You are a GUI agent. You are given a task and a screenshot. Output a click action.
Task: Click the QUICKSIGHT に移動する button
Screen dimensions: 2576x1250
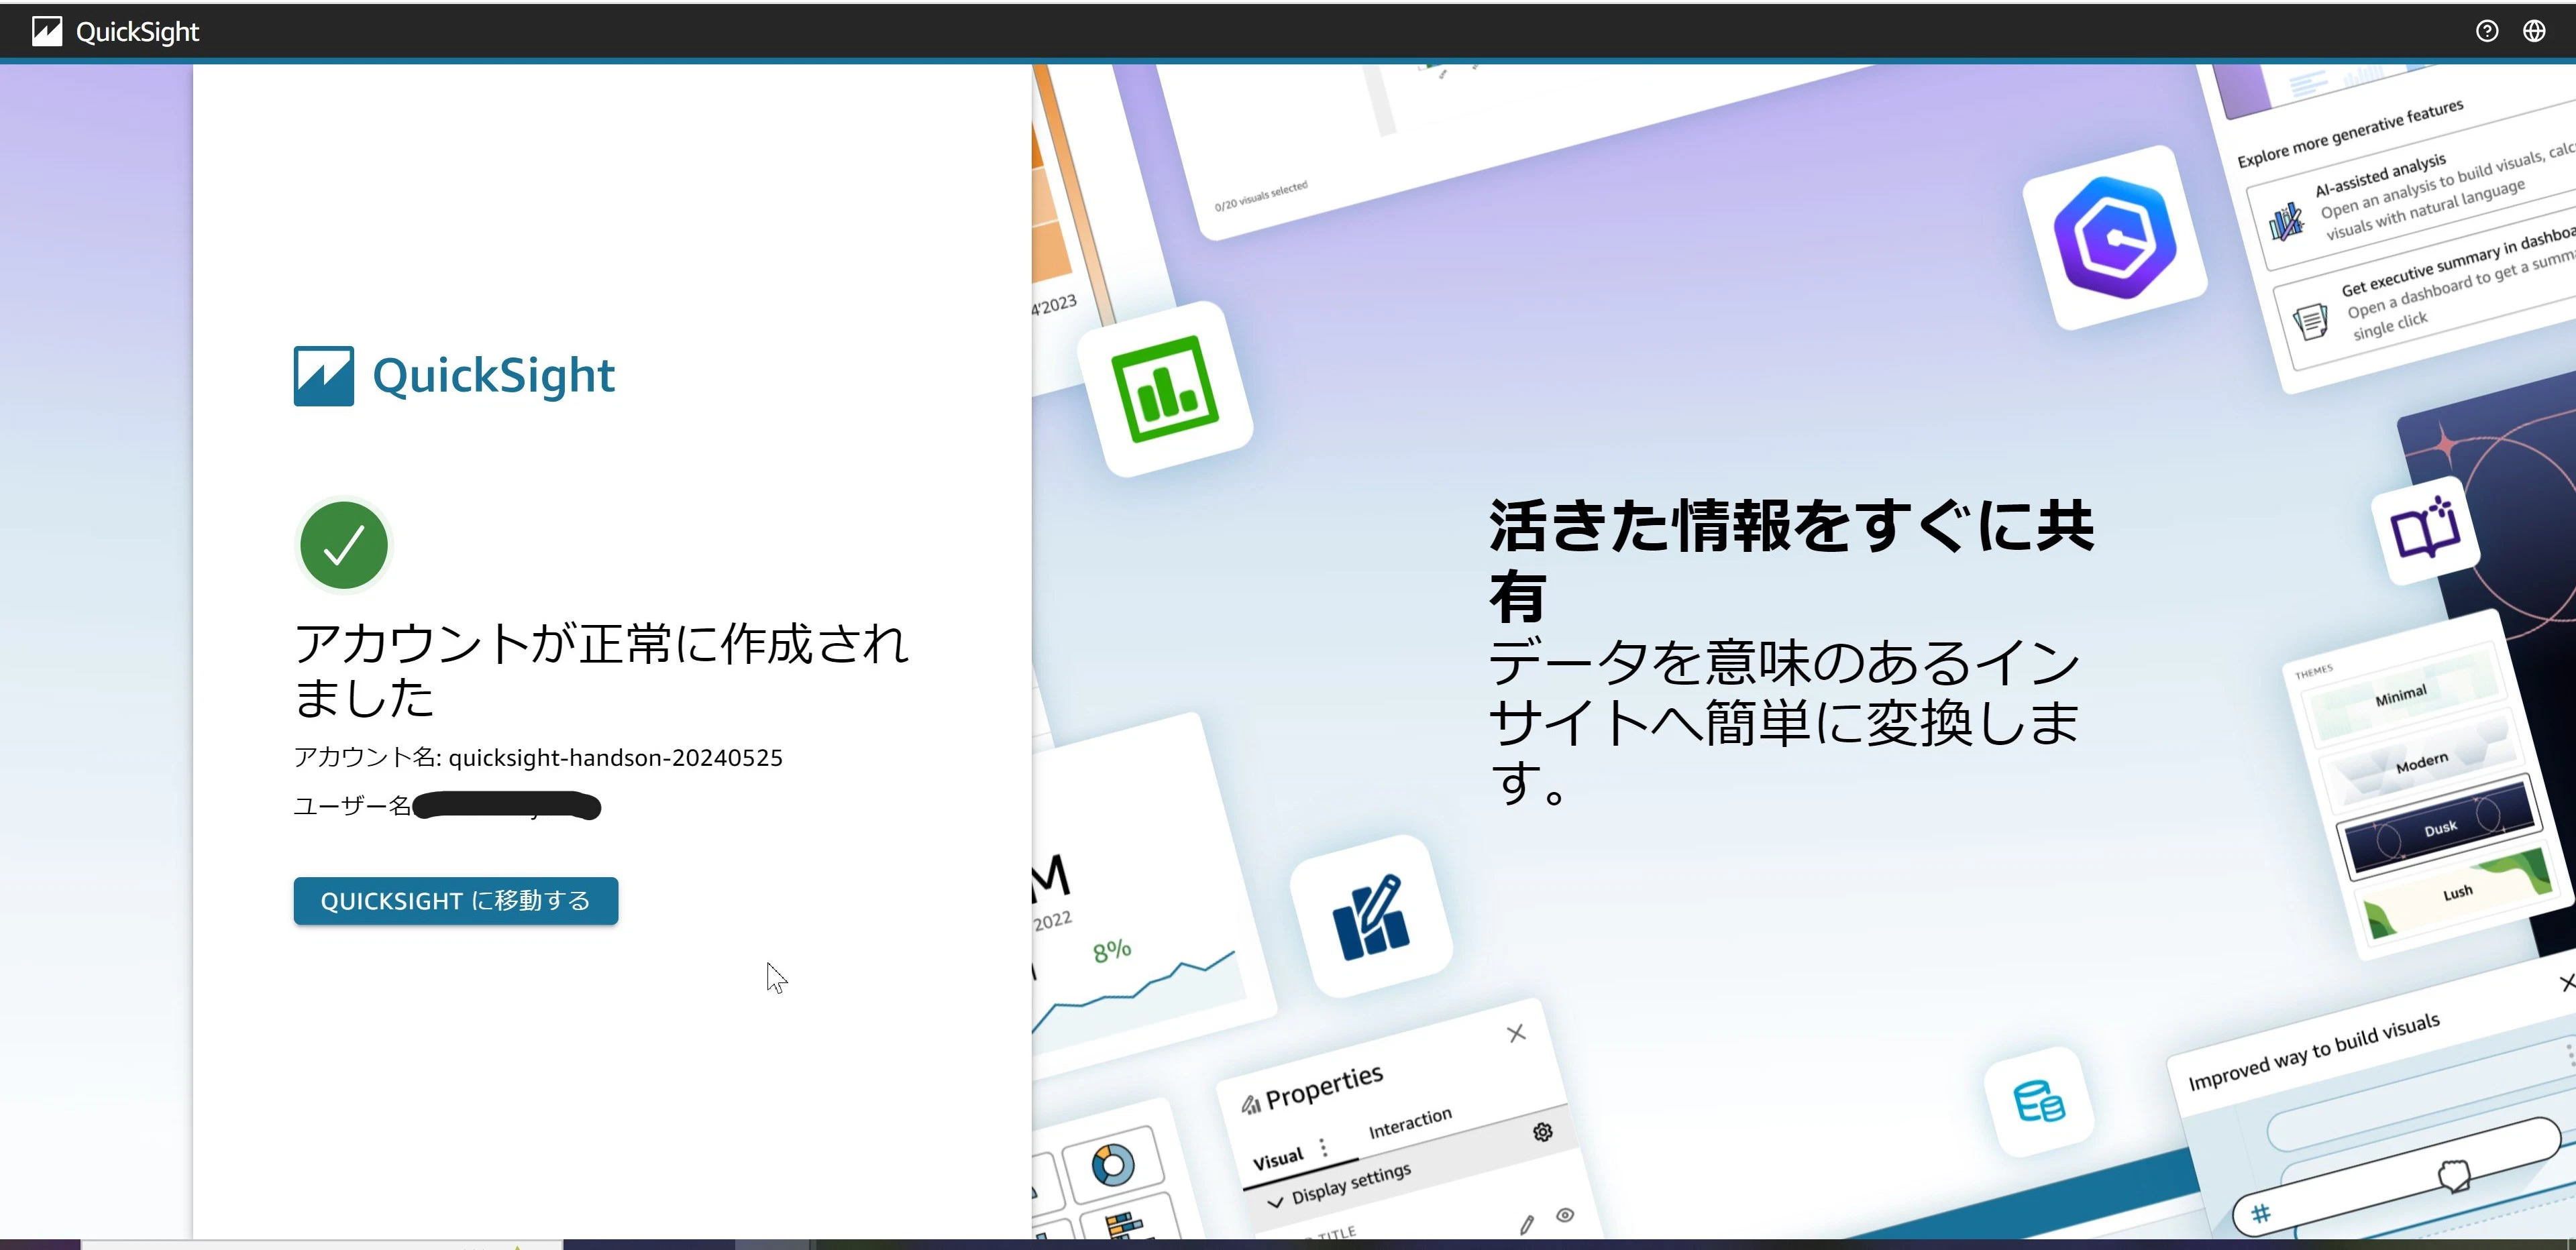456,901
